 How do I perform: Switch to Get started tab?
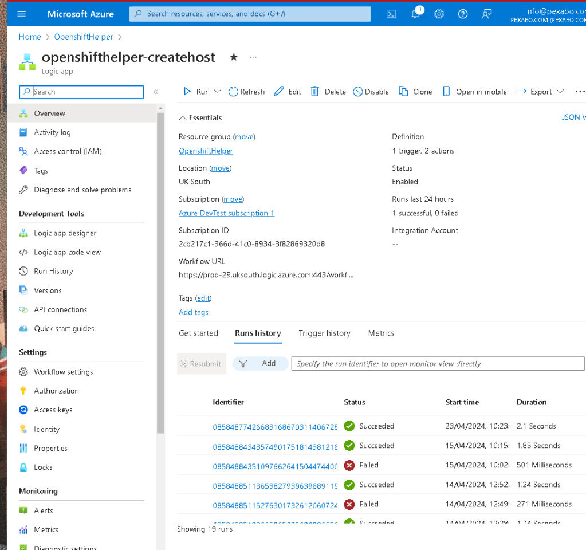pyautogui.click(x=198, y=333)
